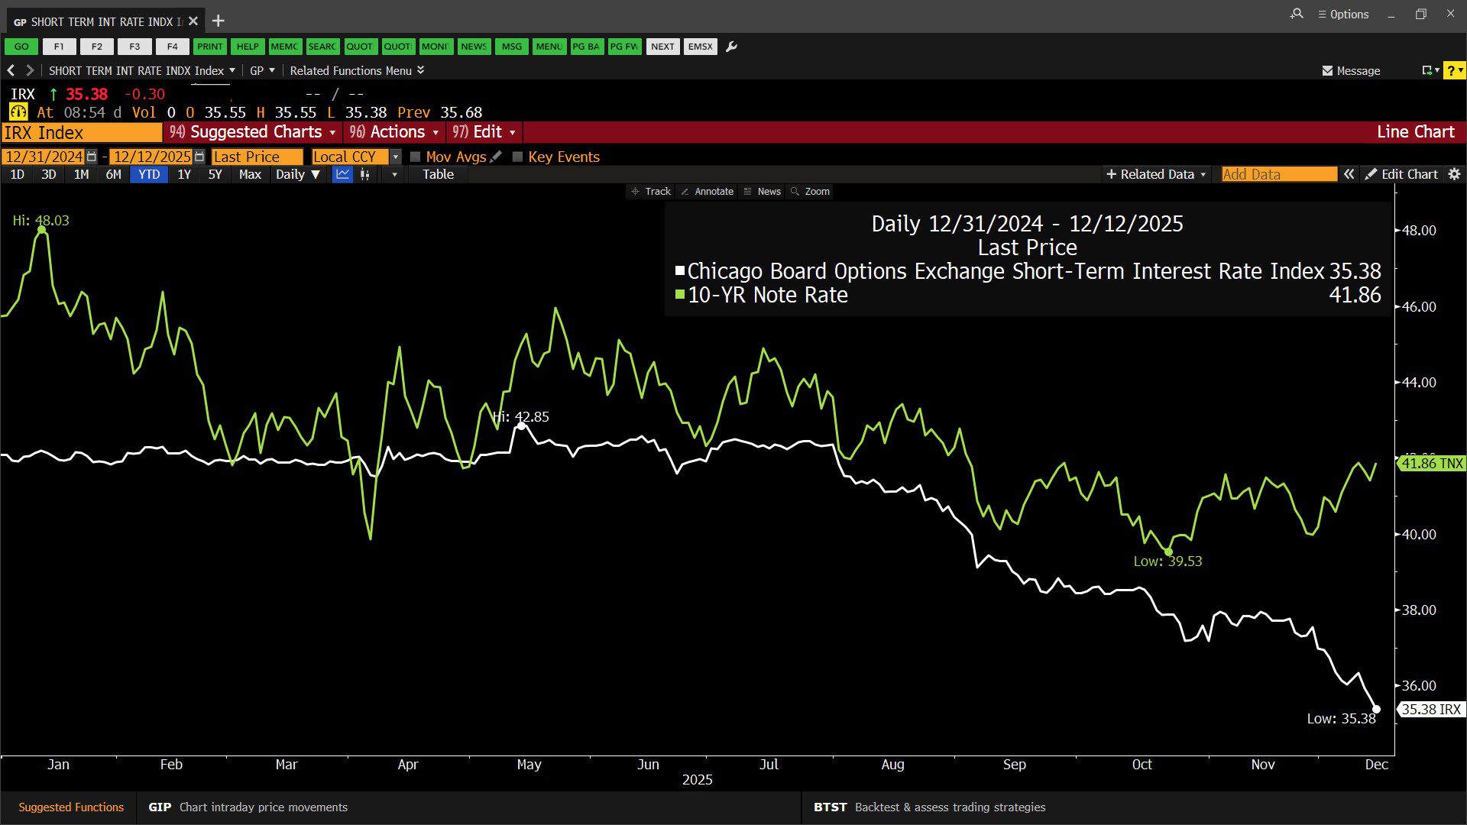This screenshot has width=1467, height=825.
Task: Click the Track crosshair tool
Action: [650, 192]
